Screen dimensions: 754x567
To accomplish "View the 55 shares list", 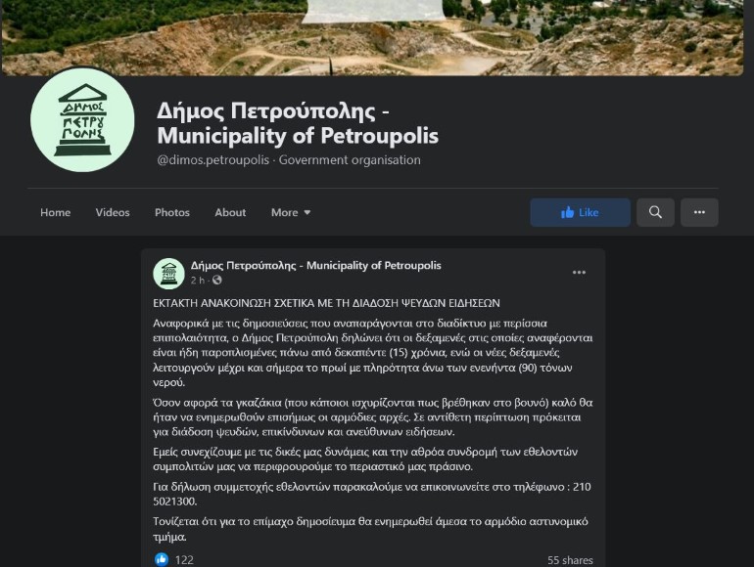I will point(570,560).
